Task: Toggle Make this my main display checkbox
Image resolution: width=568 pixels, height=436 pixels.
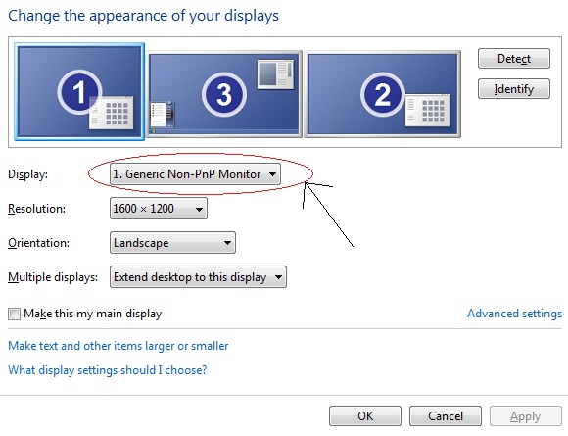Action: pos(14,314)
